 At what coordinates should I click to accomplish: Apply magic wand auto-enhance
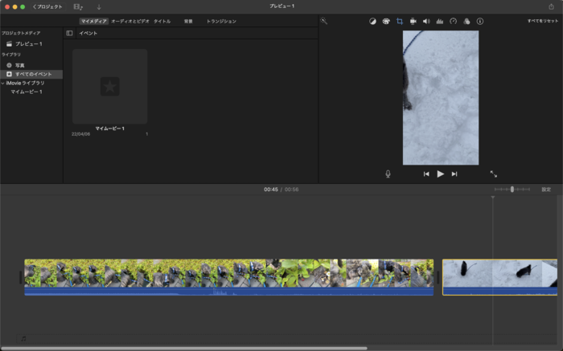(x=323, y=21)
